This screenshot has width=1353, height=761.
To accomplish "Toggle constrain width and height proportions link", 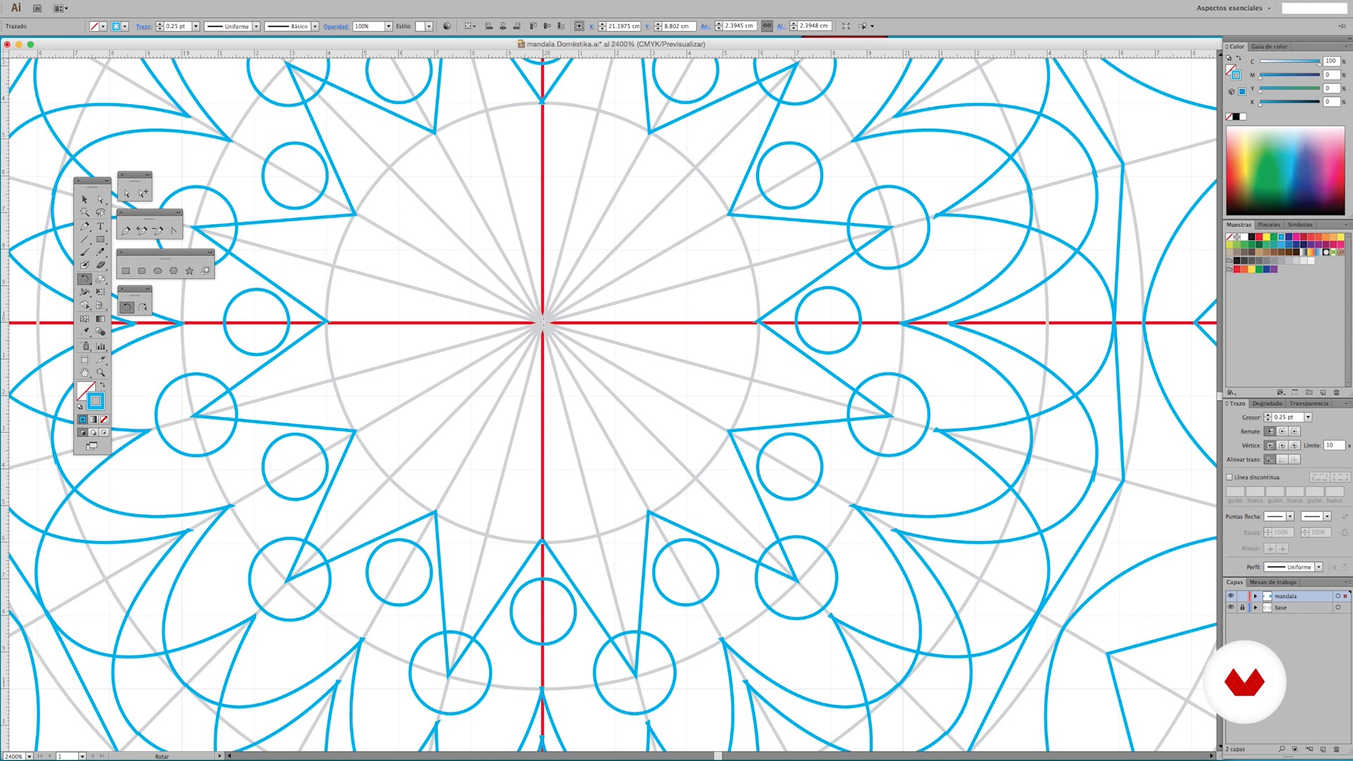I will 767,26.
